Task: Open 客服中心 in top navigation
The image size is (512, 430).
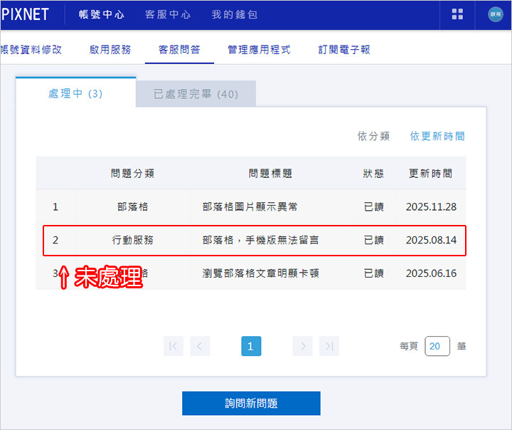Action: (168, 14)
